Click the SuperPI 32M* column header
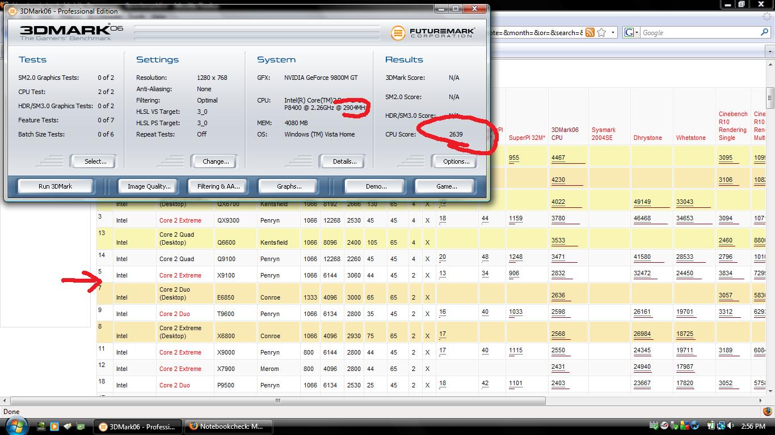Screen dimensions: 775x435 [527, 138]
